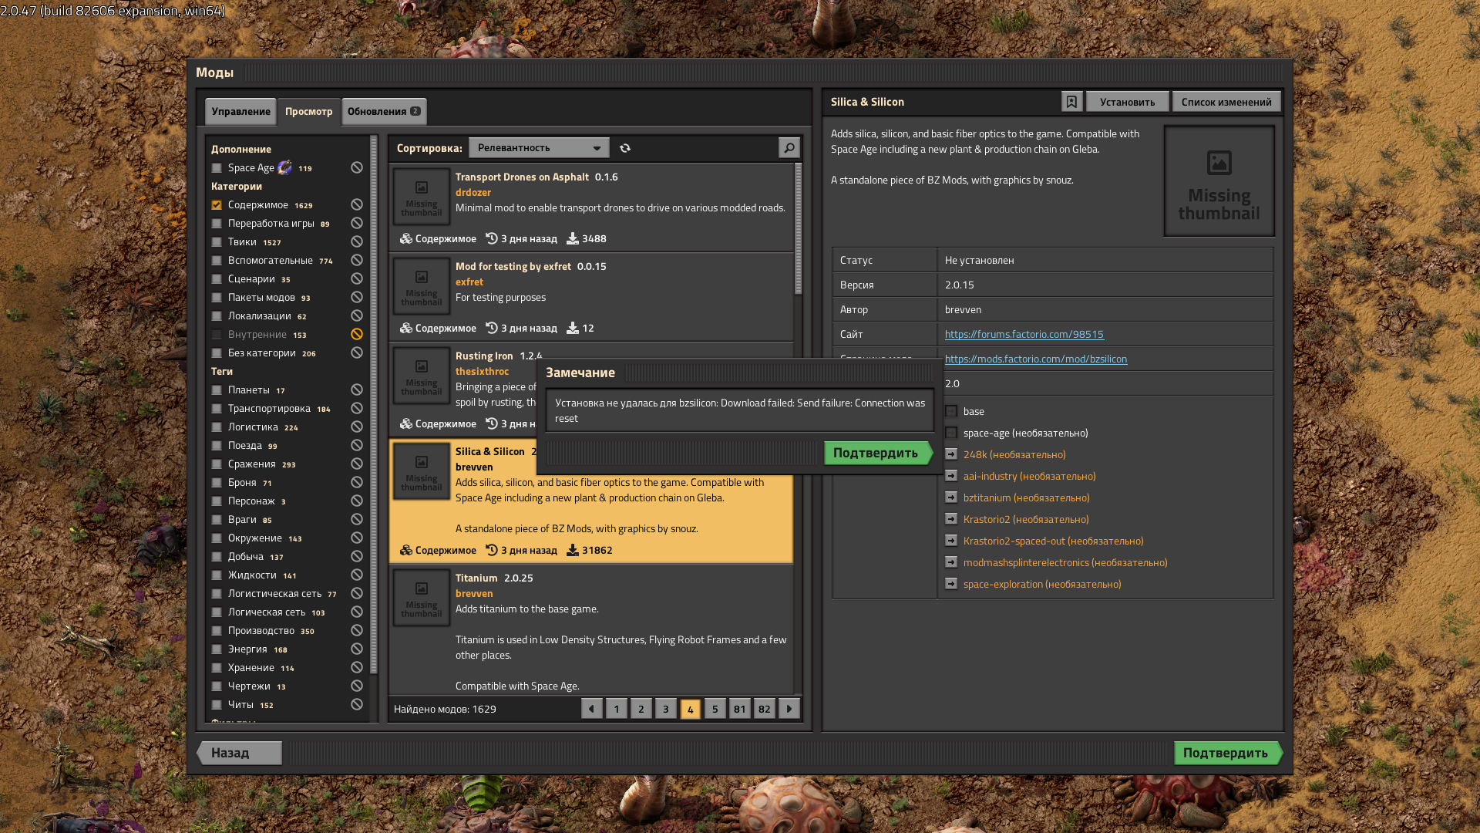Go to page 82

click(x=765, y=709)
